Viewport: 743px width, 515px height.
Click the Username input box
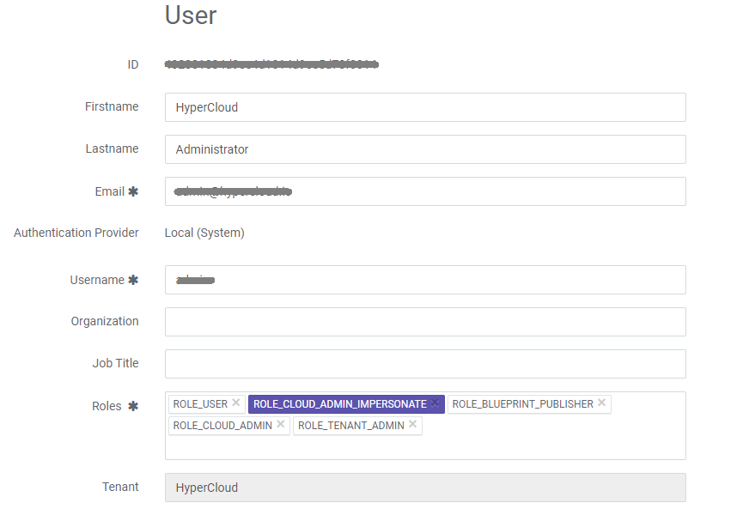(425, 280)
